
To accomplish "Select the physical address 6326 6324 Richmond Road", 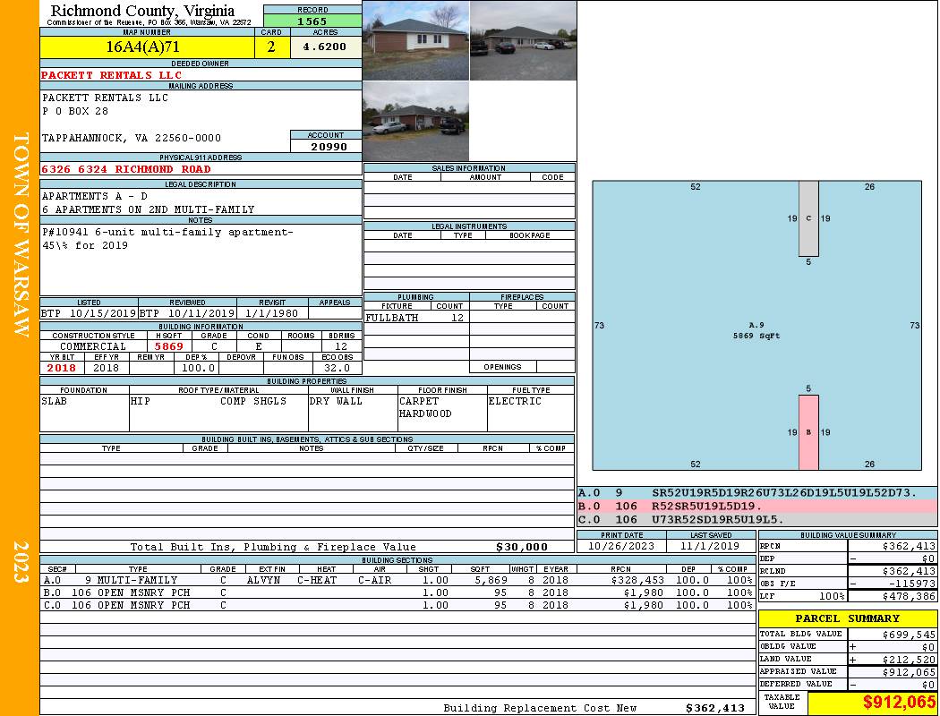I will (126, 169).
